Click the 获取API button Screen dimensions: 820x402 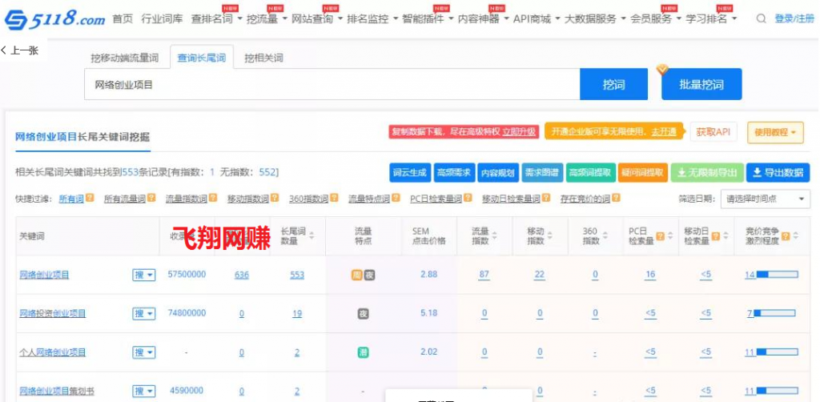(x=713, y=132)
